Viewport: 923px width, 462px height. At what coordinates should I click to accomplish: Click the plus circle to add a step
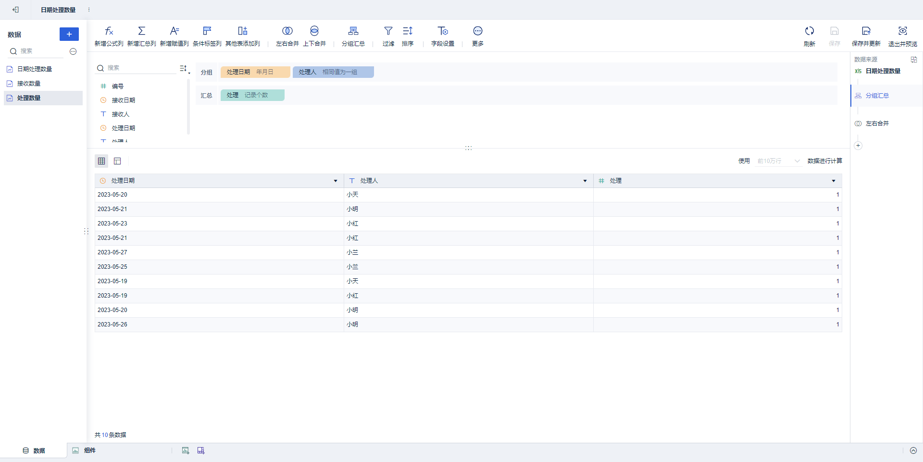pyautogui.click(x=858, y=146)
